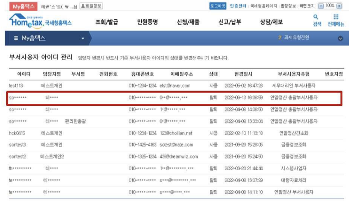
Task: Click the 번호지정 column header
Action: coord(334,74)
